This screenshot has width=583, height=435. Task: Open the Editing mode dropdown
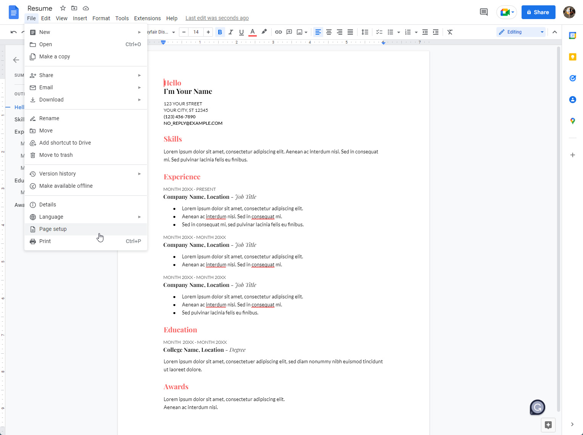521,32
